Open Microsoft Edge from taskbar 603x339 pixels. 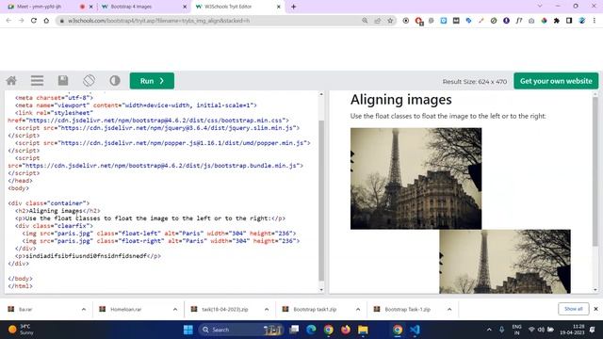tap(311, 330)
